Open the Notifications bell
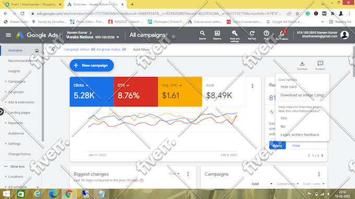The height and width of the screenshot is (199, 355). point(282,35)
